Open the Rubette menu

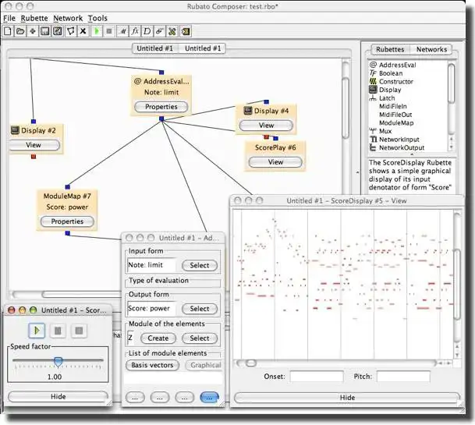point(34,18)
